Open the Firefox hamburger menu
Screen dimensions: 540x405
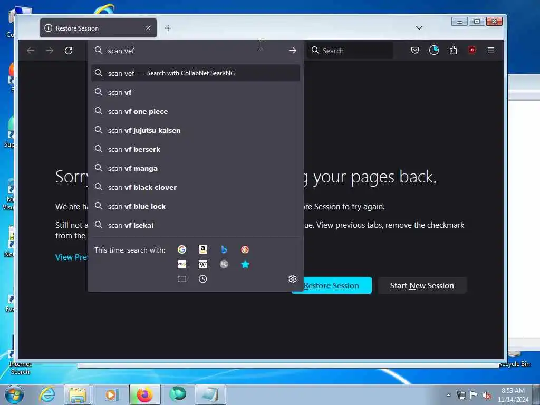coord(491,50)
